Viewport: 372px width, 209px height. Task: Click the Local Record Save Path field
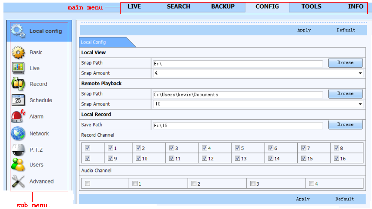pos(238,125)
